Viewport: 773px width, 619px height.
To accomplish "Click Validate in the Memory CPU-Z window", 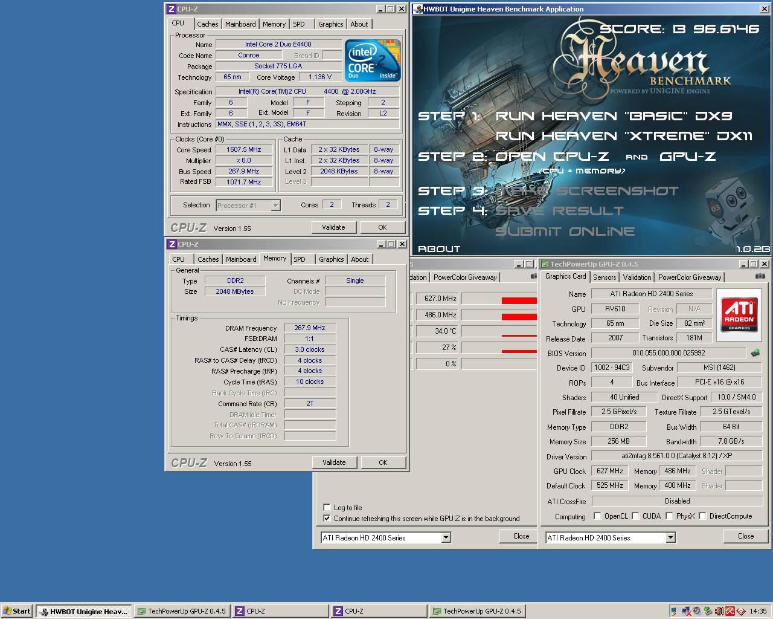I will point(334,462).
